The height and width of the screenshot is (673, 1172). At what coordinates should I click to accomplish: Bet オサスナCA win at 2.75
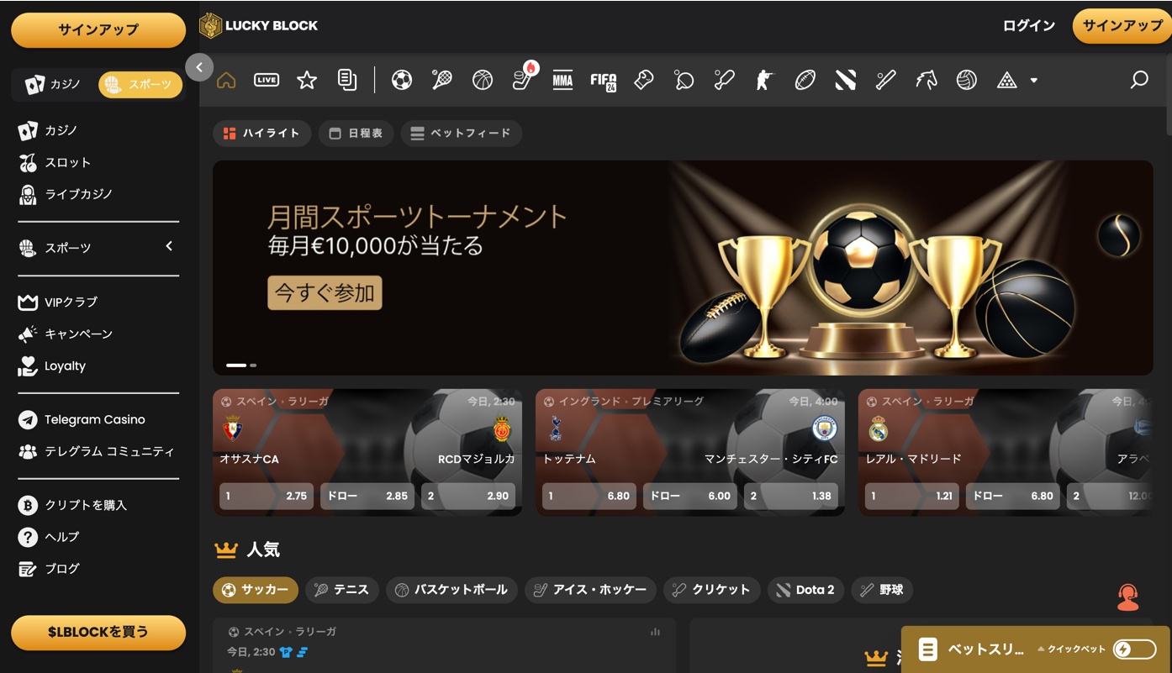pyautogui.click(x=267, y=496)
